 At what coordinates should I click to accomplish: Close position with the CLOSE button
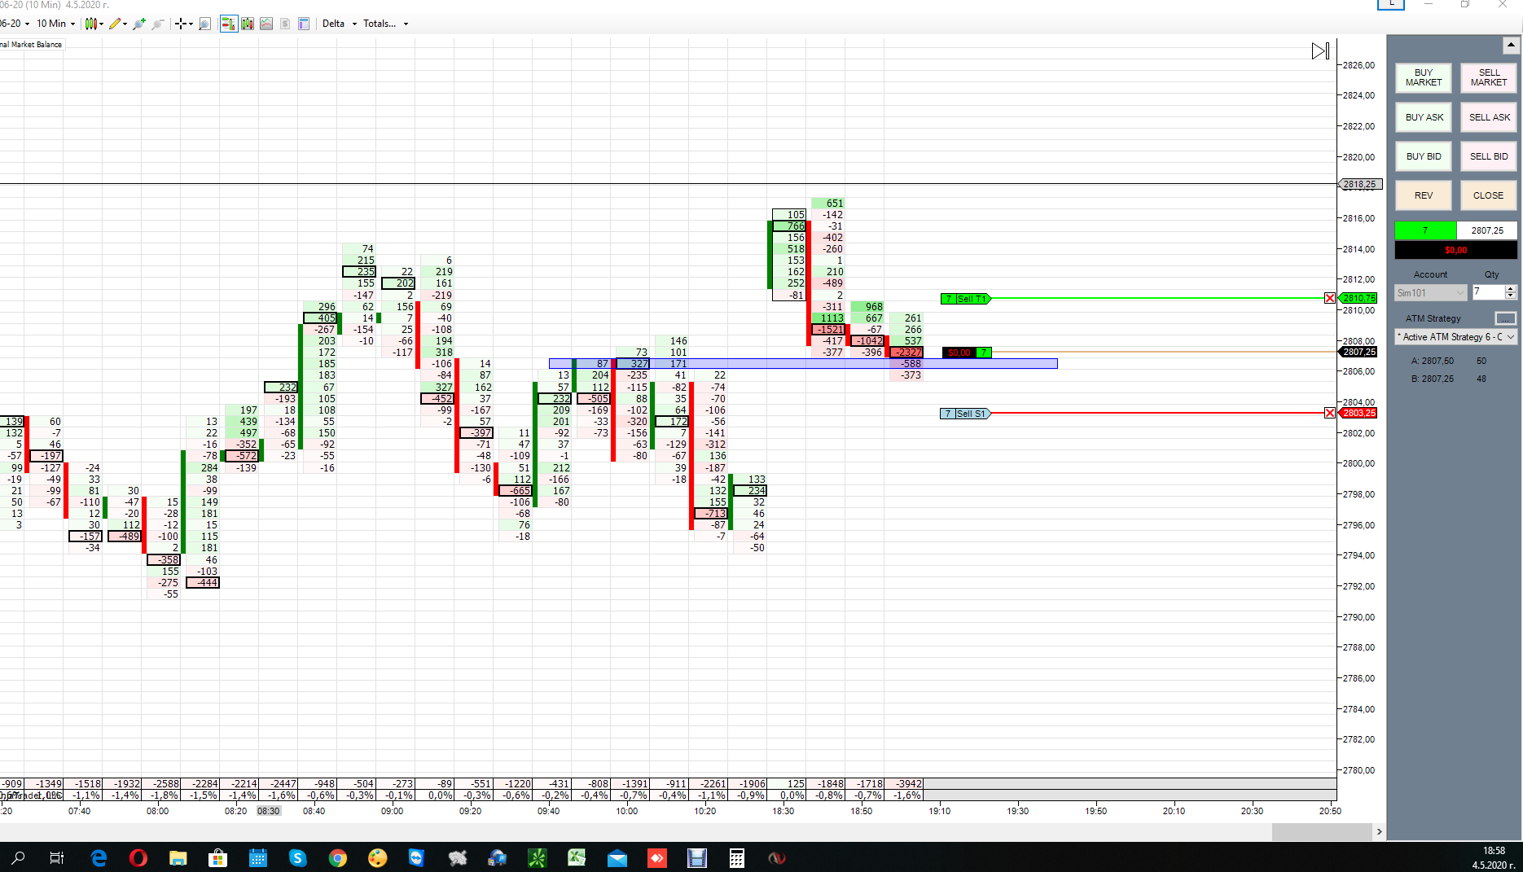1489,195
